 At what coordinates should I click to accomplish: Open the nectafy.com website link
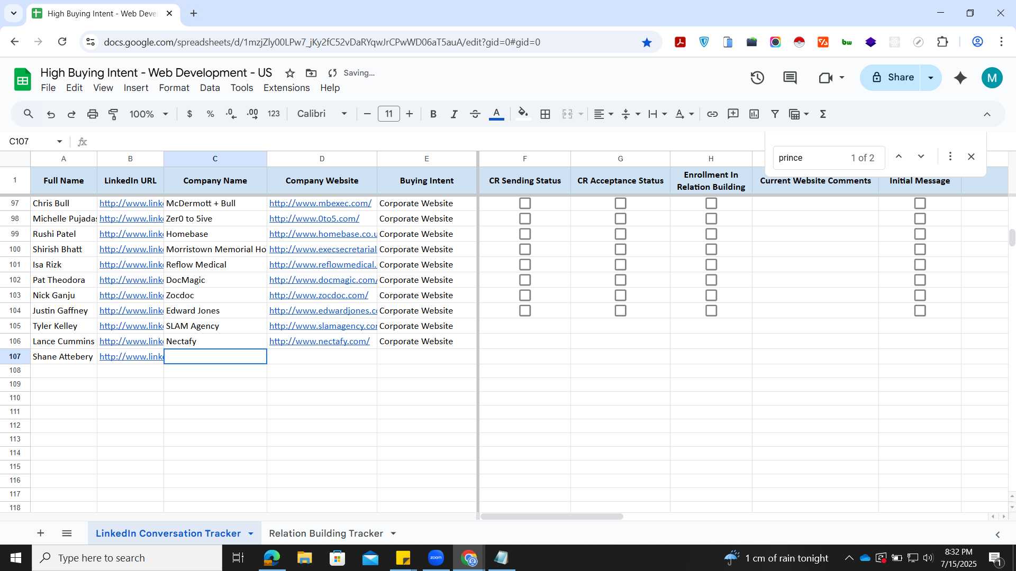[x=320, y=342]
